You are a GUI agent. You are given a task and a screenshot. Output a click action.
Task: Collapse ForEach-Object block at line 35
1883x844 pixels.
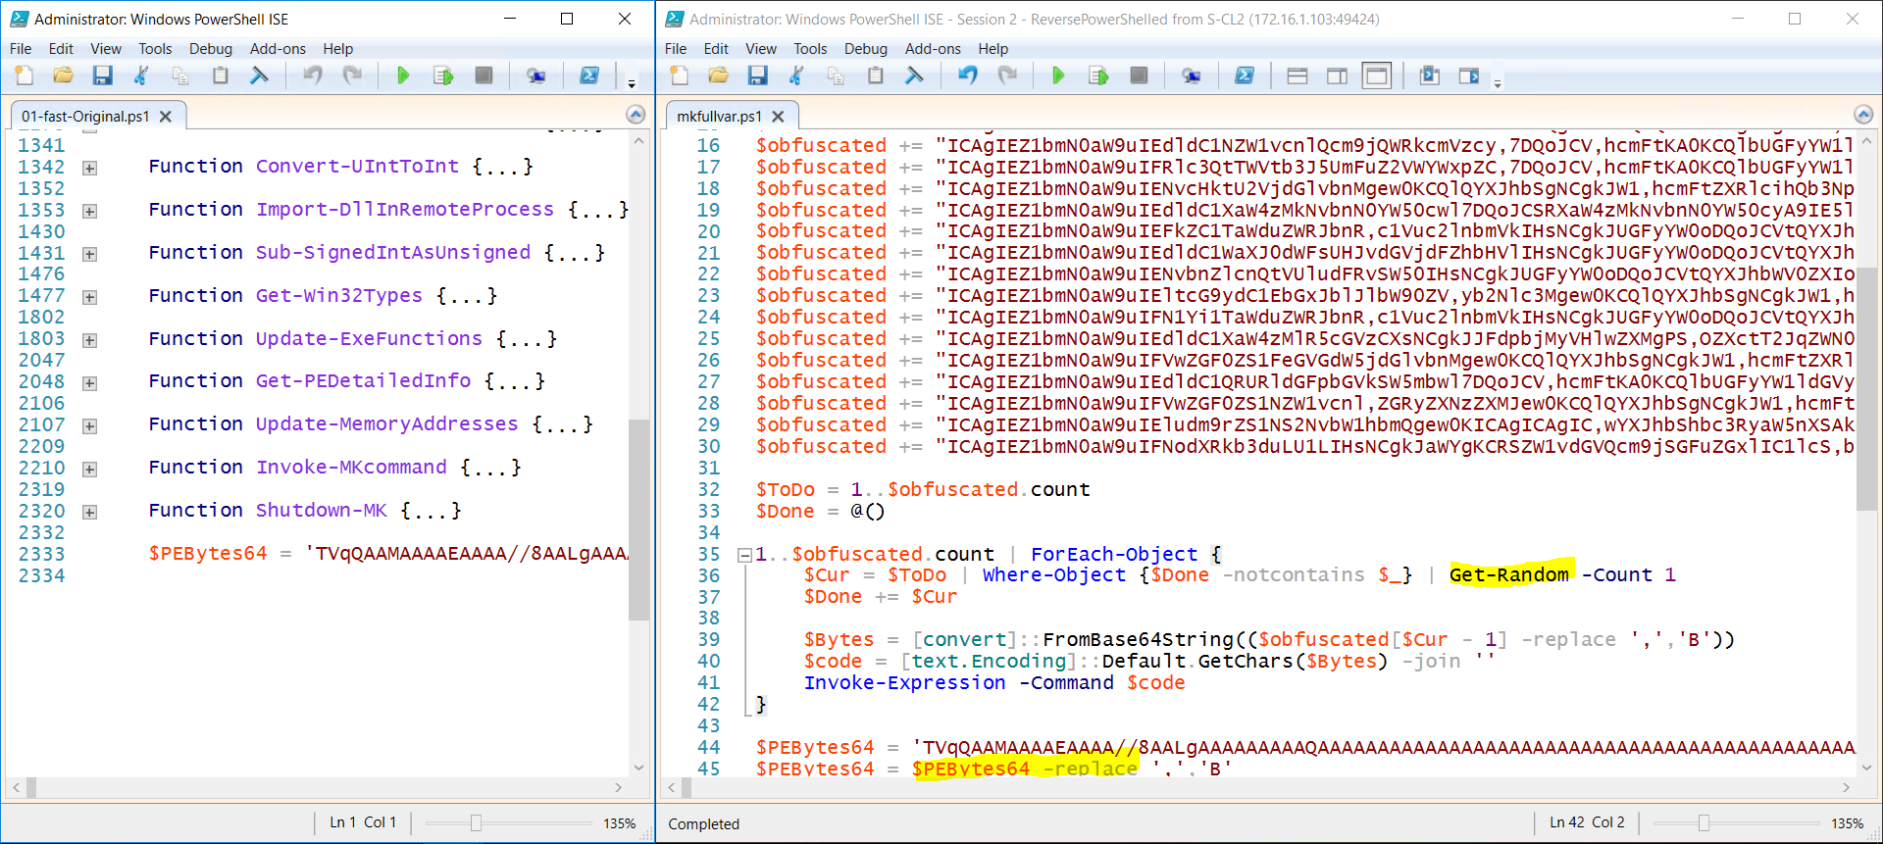(x=744, y=555)
